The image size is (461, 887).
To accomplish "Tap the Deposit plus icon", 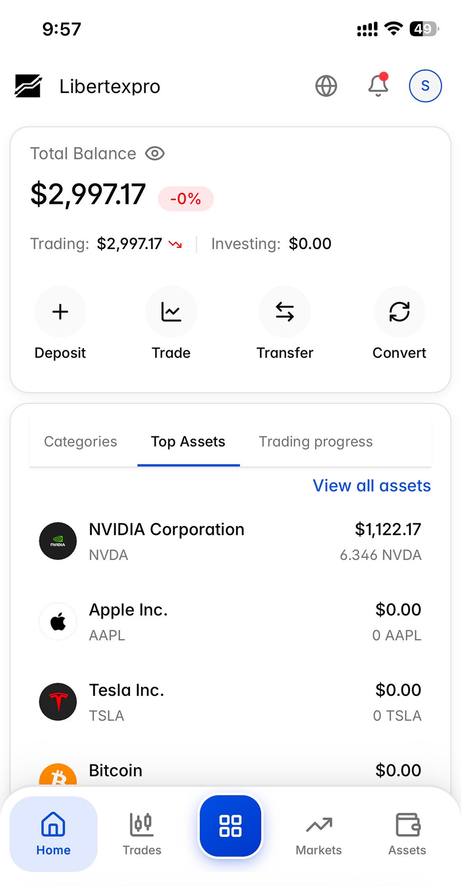I will [x=60, y=312].
